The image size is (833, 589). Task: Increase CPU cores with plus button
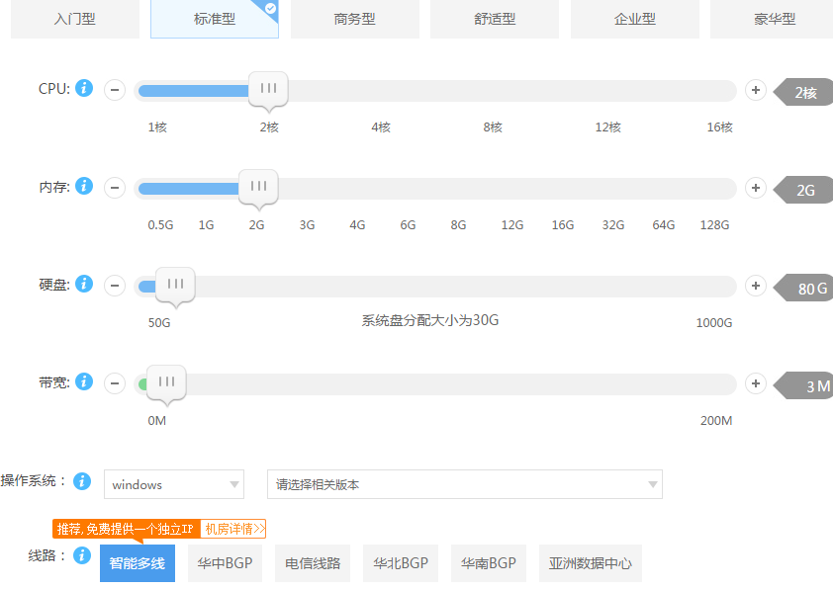(756, 90)
